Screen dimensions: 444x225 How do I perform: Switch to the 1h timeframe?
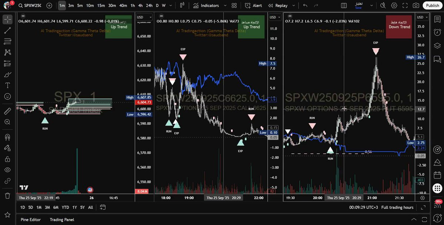click(x=132, y=6)
